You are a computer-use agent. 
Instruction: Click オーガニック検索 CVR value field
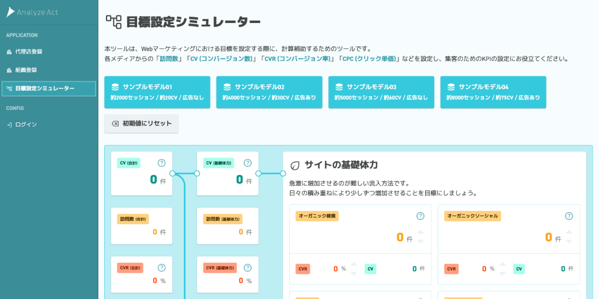click(x=335, y=269)
